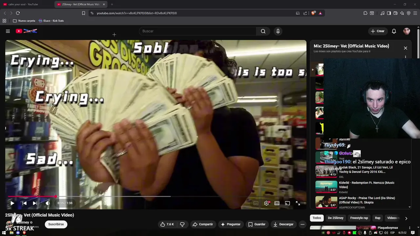Skip to the next video

click(x=35, y=203)
